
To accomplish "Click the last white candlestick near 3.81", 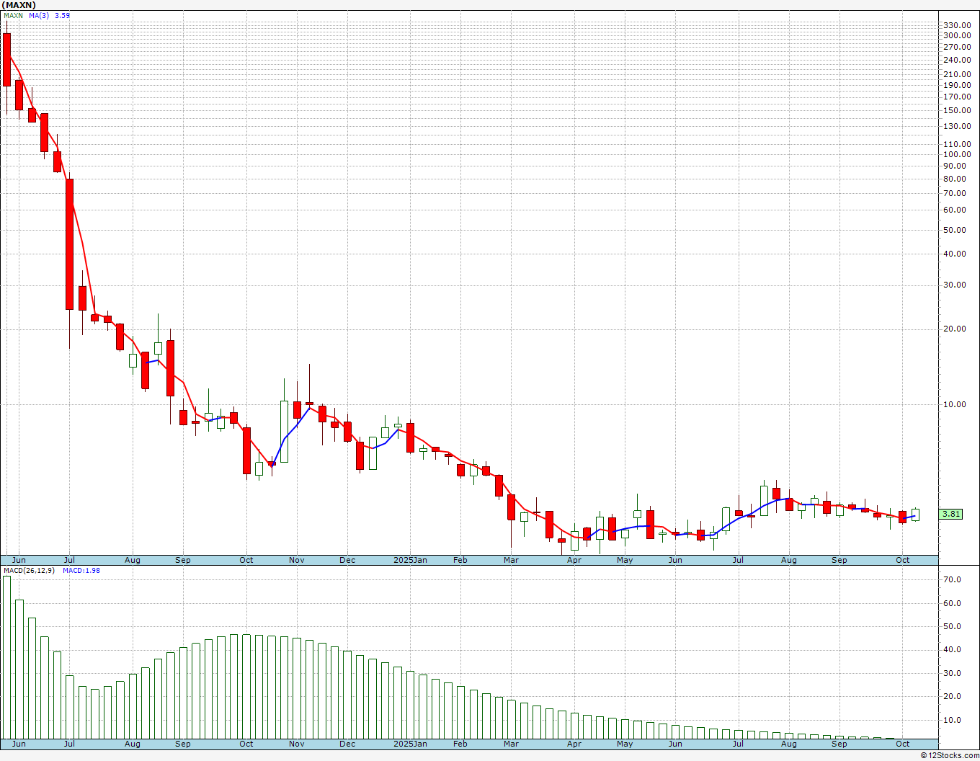I will click(915, 515).
